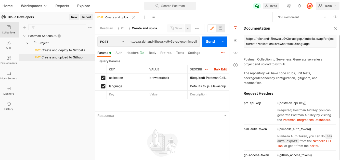The height and width of the screenshot is (160, 340).
Task: Switch to the Body tab
Action: pyautogui.click(x=152, y=53)
